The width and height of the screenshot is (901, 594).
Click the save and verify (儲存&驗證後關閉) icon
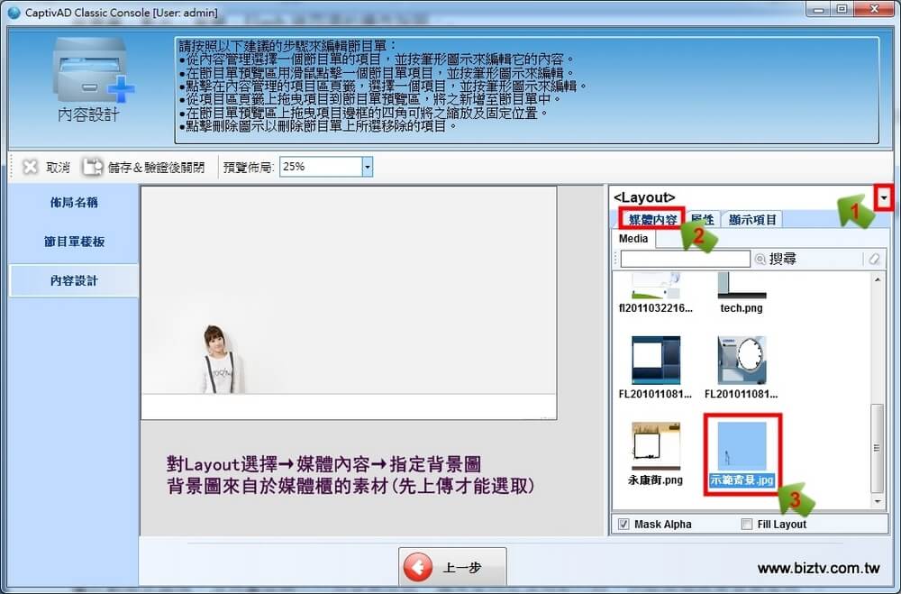pyautogui.click(x=93, y=167)
